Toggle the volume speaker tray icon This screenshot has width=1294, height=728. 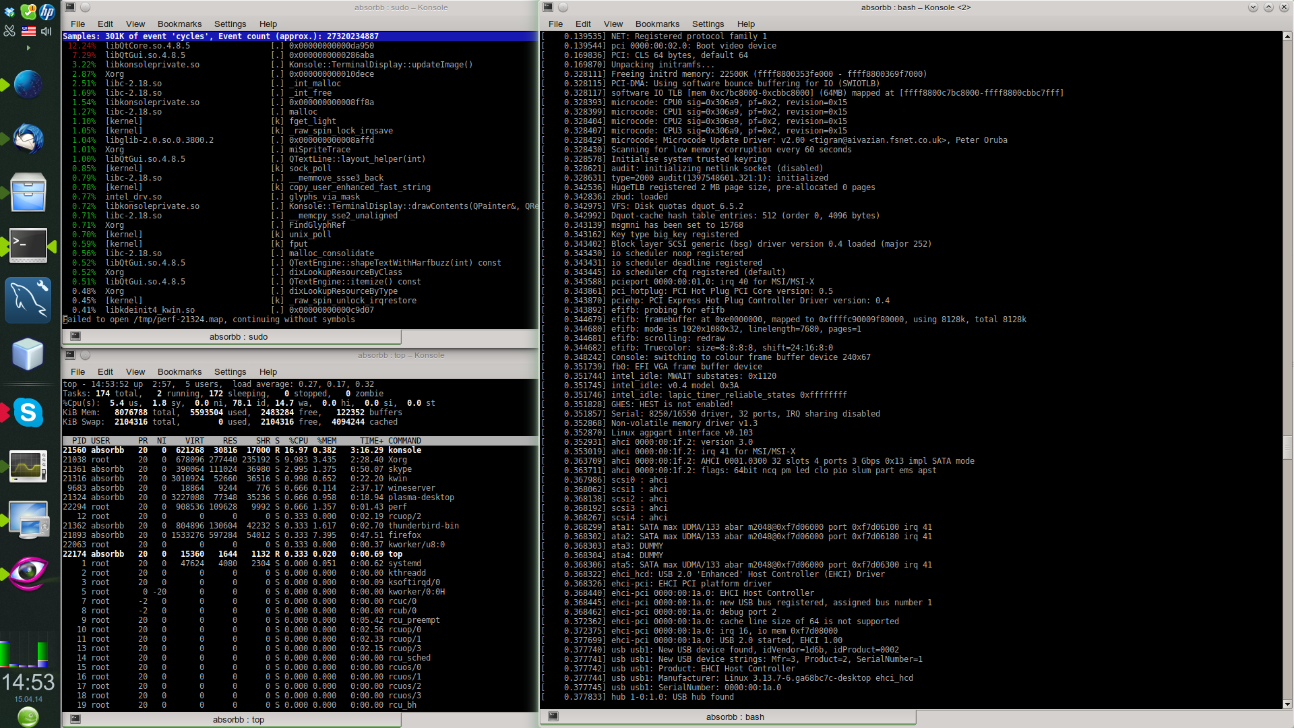click(x=47, y=31)
